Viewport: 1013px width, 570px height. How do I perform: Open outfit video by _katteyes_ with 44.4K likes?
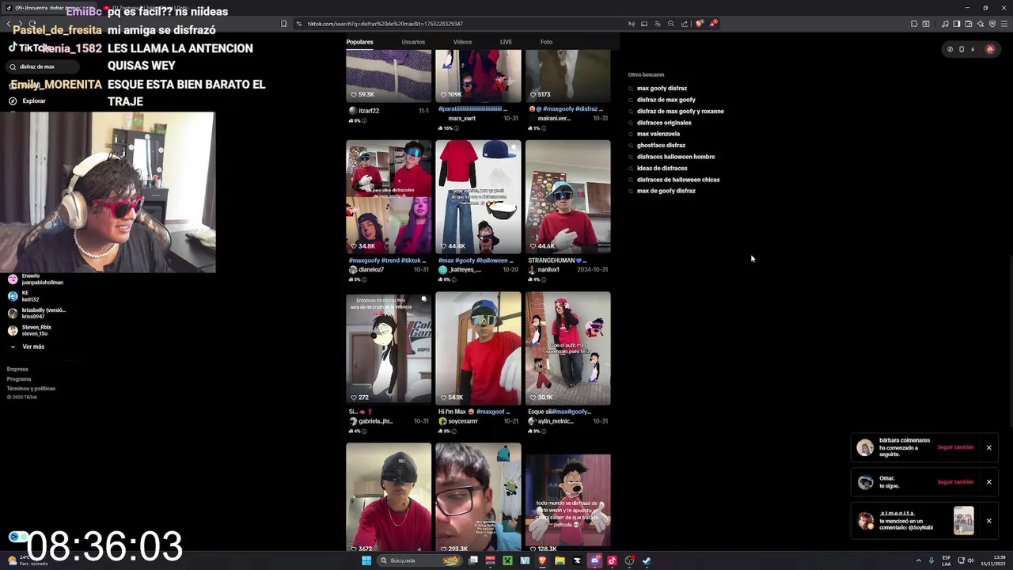tap(478, 196)
